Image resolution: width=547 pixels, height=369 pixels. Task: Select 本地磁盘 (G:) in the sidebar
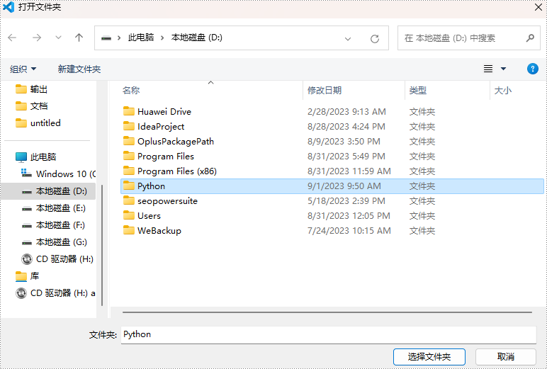coord(62,242)
